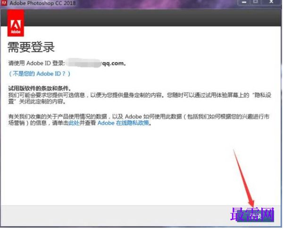Screen dimensions: 283x229
Task: Click the red Adobe logo
Action: tap(16, 23)
